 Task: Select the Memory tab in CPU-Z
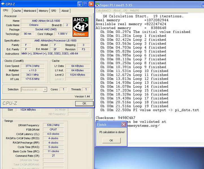(x=43, y=11)
